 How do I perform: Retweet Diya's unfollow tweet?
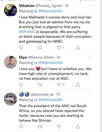tap(40, 85)
